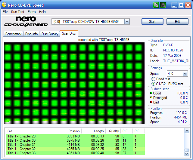Click the date 17 Mar 2006
The width and height of the screenshot is (193, 160).
[172, 56]
